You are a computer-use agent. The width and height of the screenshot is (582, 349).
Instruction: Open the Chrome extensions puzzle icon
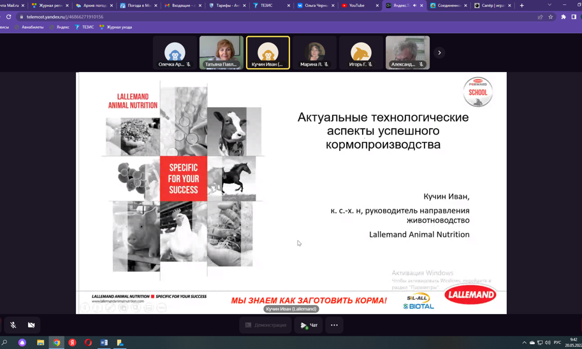[564, 17]
